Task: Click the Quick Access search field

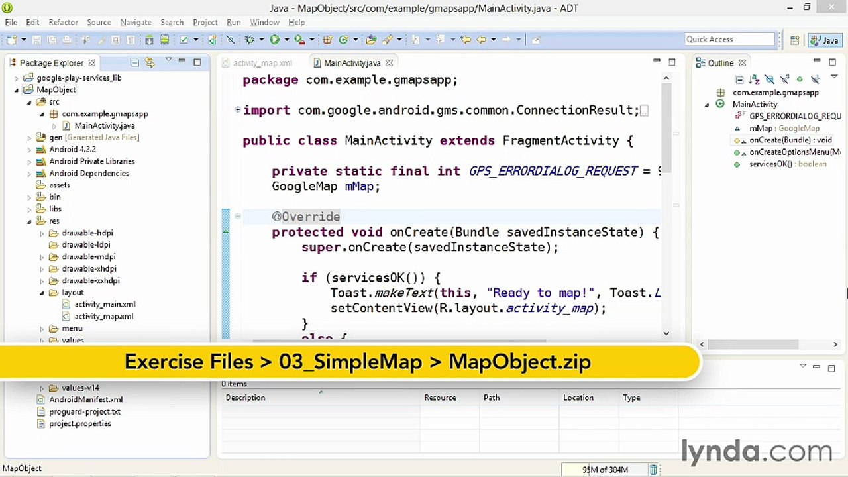Action: (729, 40)
